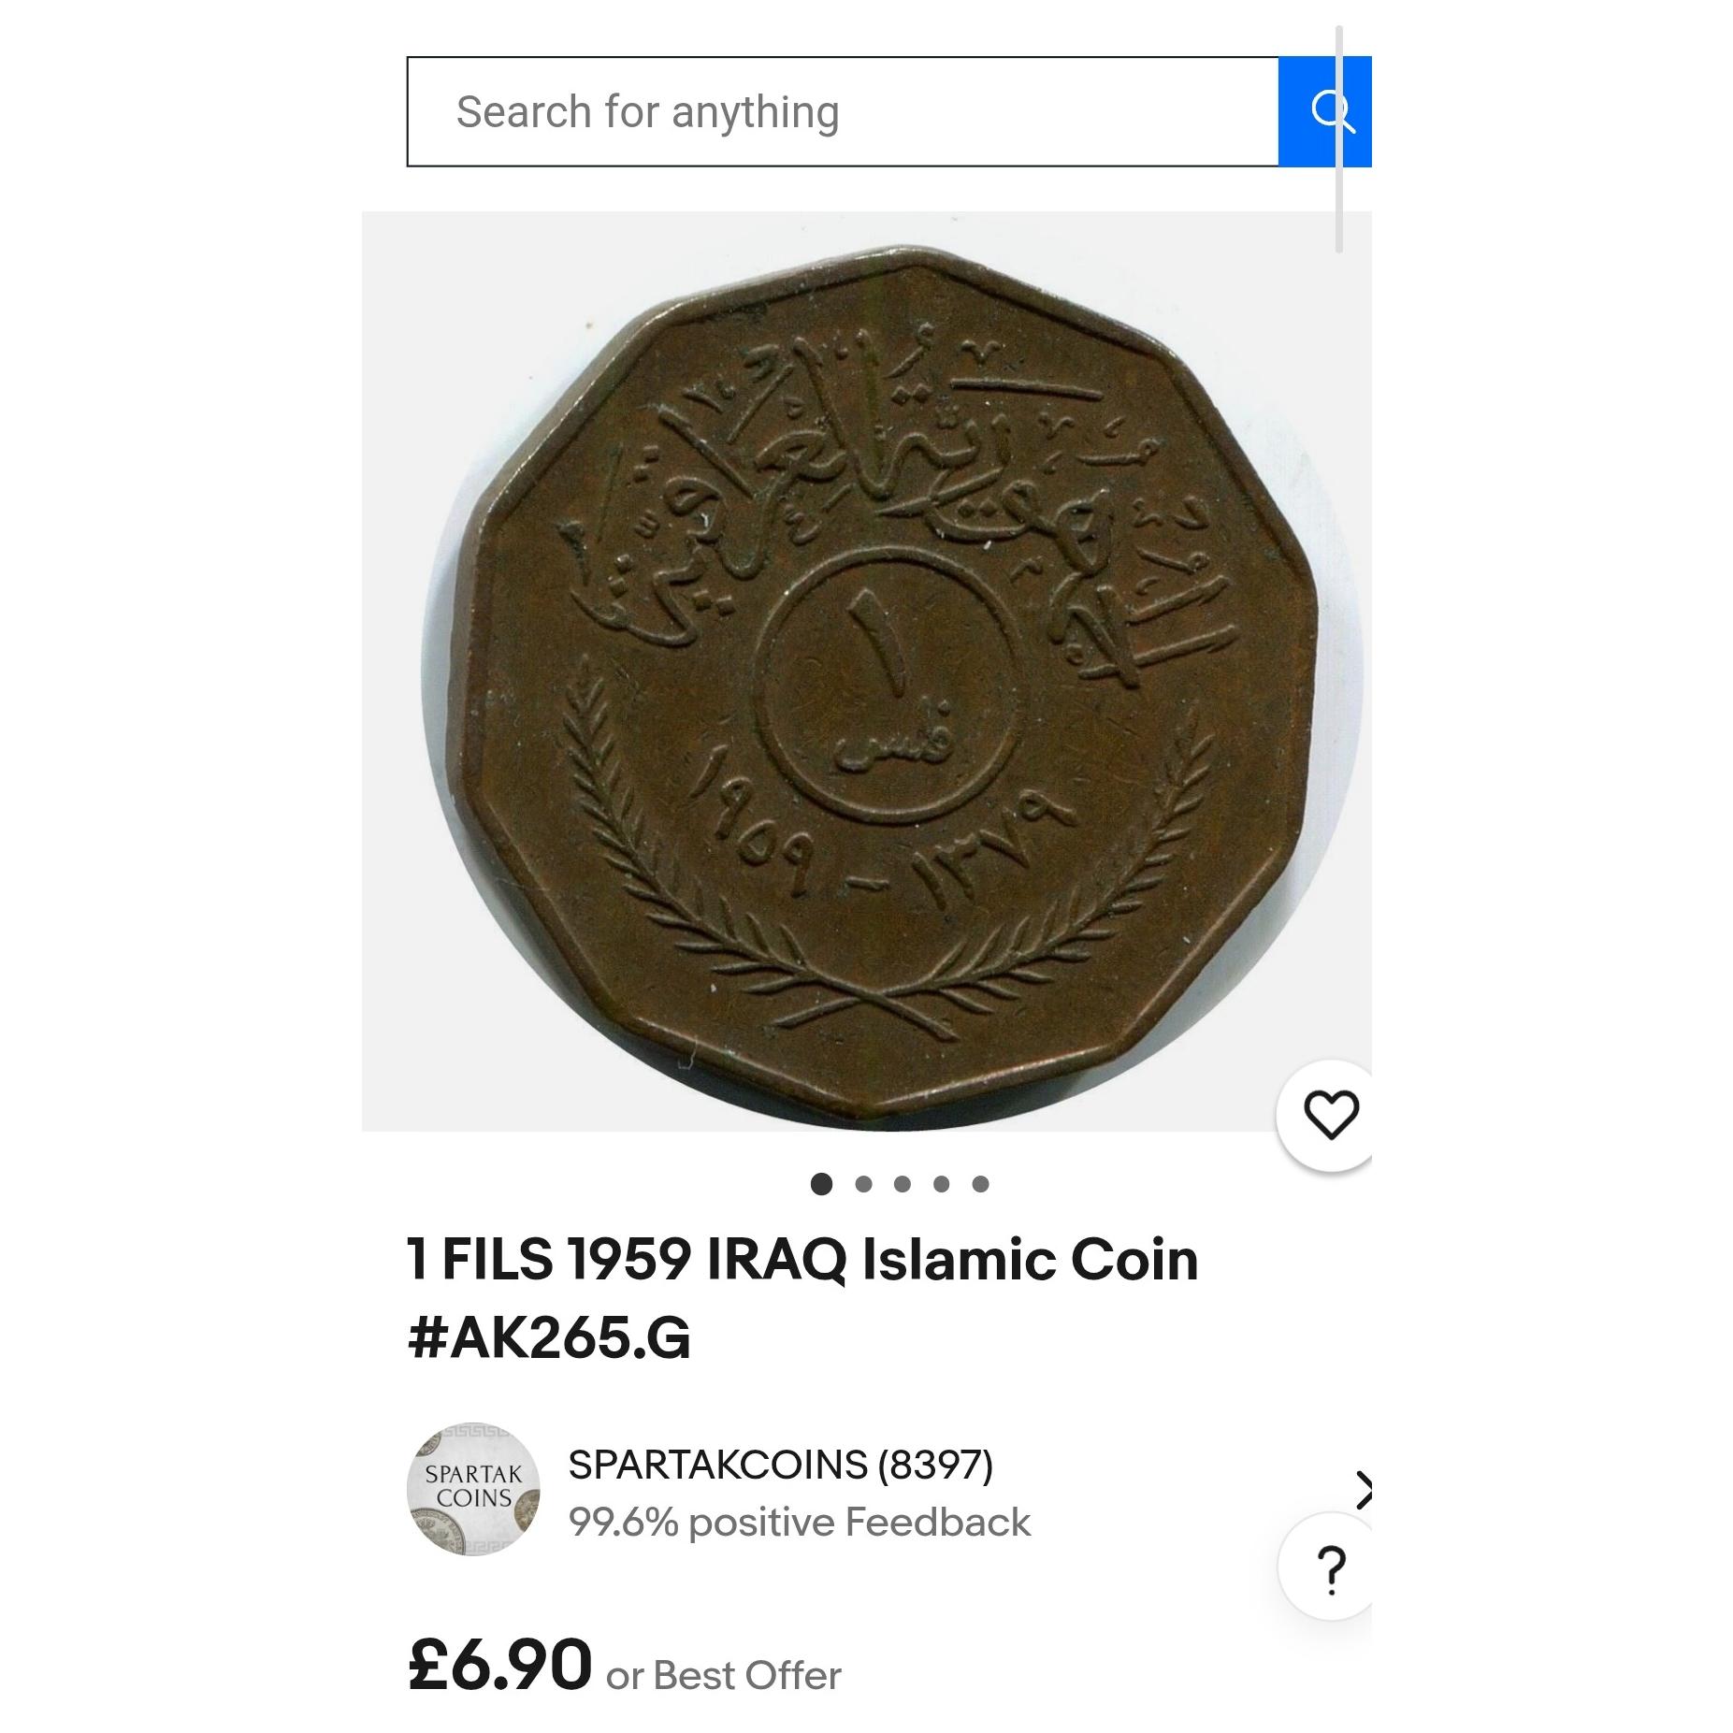The width and height of the screenshot is (1733, 1733).
Task: Switch to the fifth image carousel dot
Action: point(980,1184)
